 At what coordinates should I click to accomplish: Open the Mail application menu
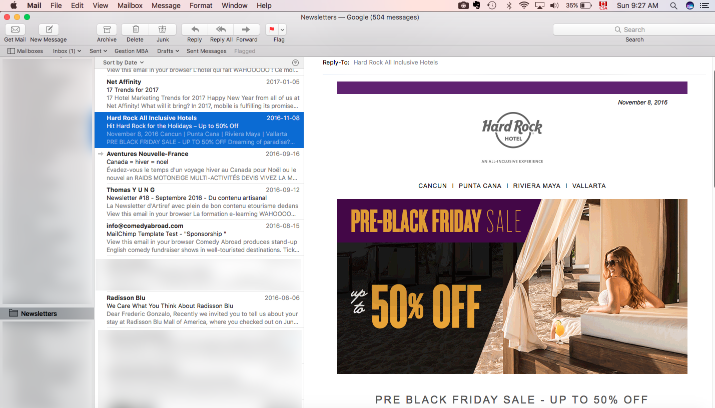click(34, 5)
